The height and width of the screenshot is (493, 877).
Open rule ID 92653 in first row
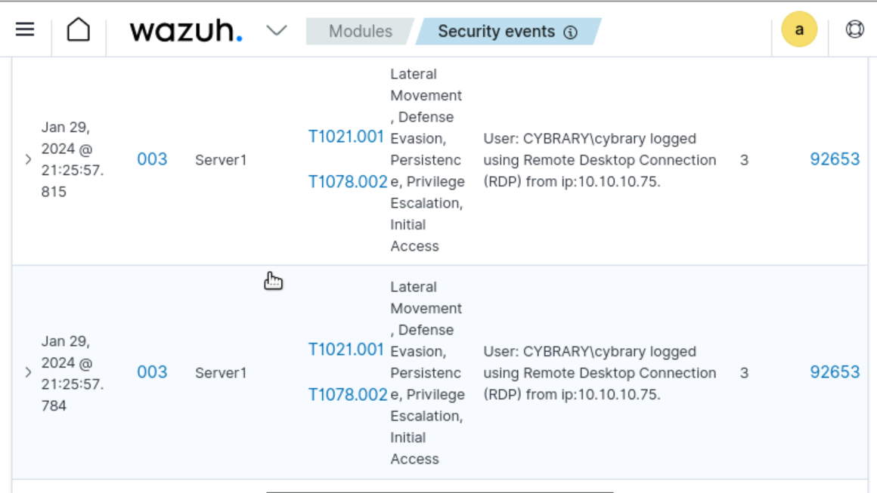coord(835,159)
